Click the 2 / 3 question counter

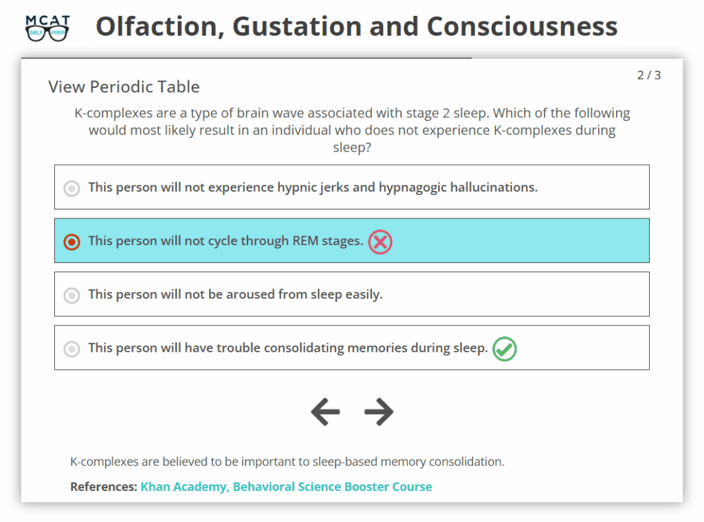tap(648, 76)
